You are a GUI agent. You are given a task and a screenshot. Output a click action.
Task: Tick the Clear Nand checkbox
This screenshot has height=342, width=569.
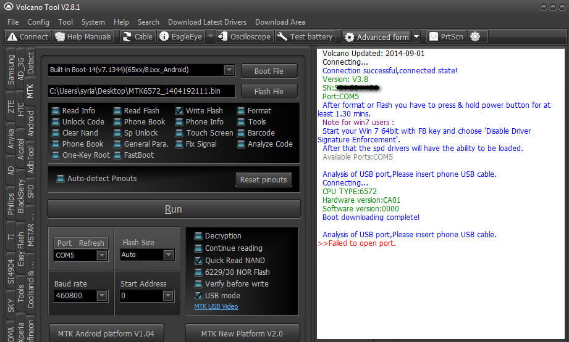coord(56,133)
